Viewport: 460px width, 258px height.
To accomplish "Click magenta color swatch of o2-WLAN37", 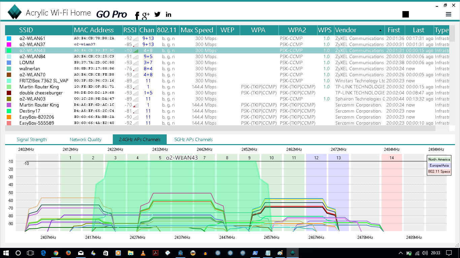I will pos(9,44).
